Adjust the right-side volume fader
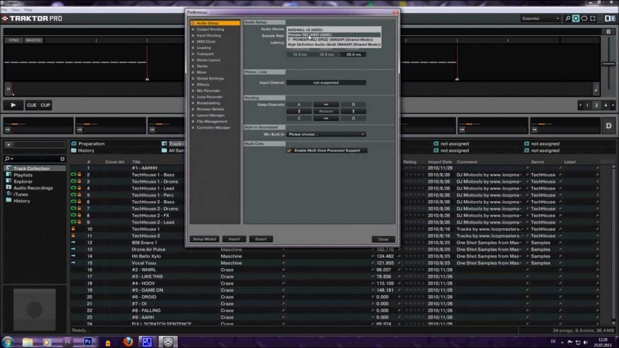The image size is (619, 348). (x=608, y=63)
